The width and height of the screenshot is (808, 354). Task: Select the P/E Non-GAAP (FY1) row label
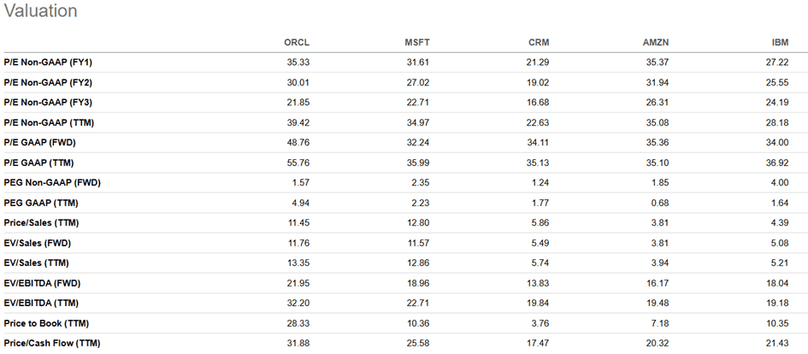(47, 62)
